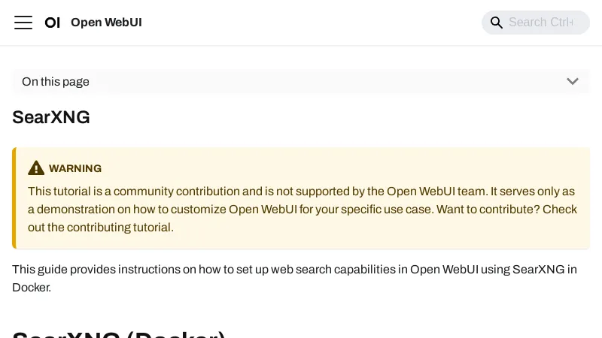This screenshot has width=602, height=338.
Task: Click the SearXNG page heading
Action: 51,117
